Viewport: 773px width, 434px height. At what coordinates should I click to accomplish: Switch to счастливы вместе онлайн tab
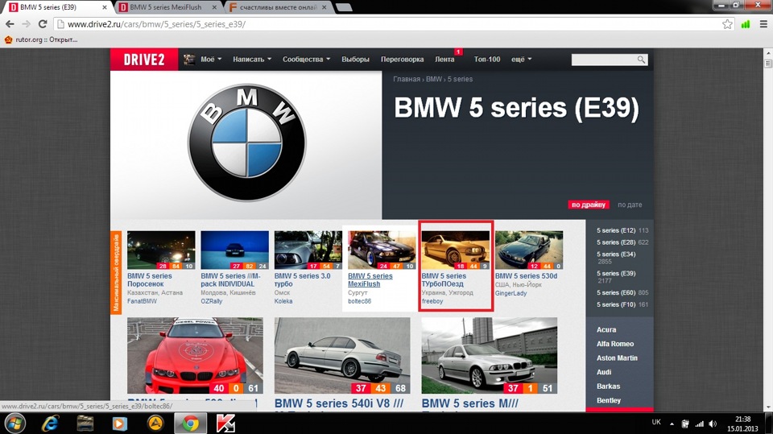(x=278, y=7)
